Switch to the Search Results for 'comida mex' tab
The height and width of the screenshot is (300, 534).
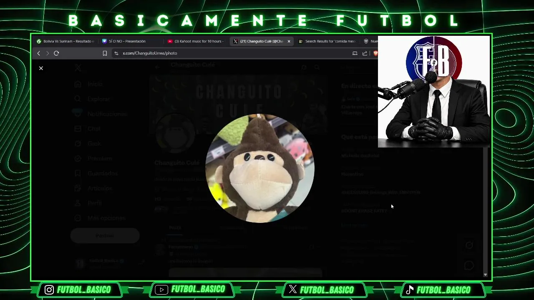point(327,41)
